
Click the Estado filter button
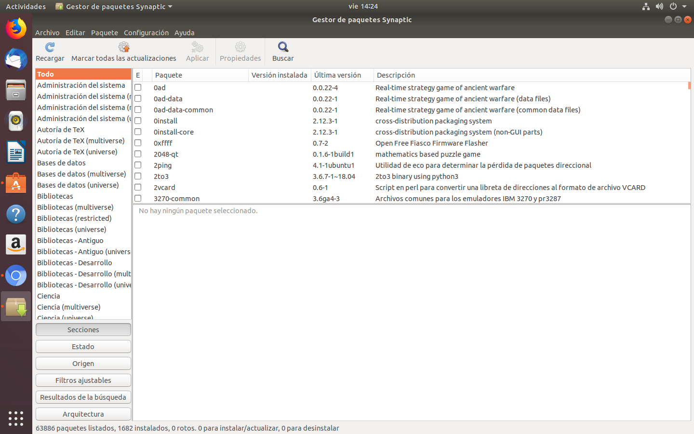(x=83, y=347)
